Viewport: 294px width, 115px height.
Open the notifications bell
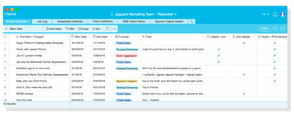click(275, 14)
